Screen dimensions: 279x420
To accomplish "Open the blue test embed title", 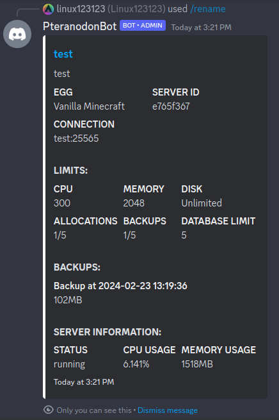I will [63, 54].
